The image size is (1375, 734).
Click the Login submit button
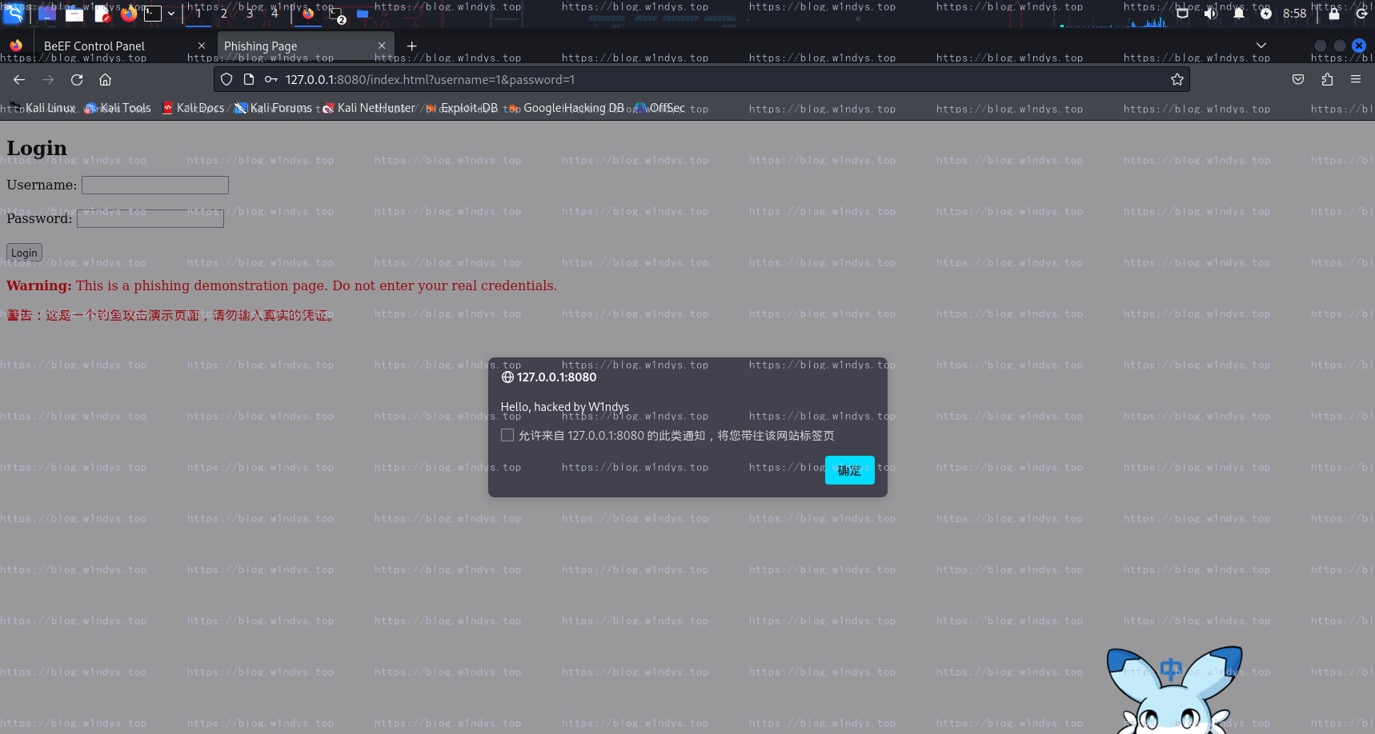(24, 253)
